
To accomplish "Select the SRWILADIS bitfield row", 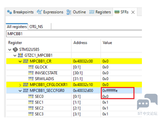I will coord(74,79).
